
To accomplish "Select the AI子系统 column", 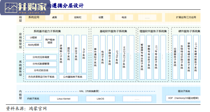I will (84, 54).
